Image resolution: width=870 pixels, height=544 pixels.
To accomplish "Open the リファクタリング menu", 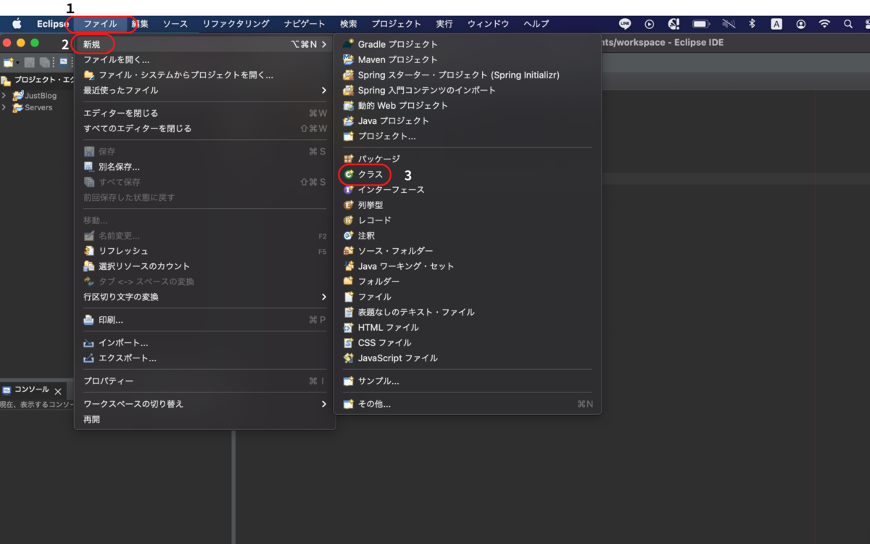I will point(236,24).
